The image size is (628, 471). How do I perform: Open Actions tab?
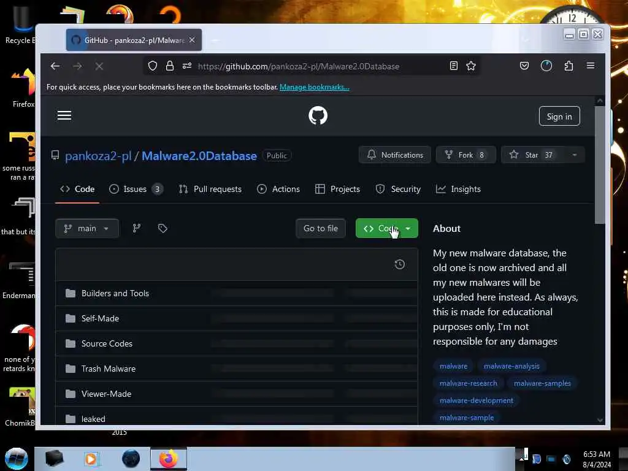pos(278,189)
